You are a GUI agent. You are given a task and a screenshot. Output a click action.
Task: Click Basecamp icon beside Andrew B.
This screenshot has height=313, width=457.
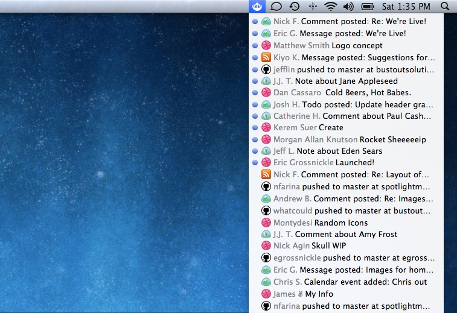[266, 198]
